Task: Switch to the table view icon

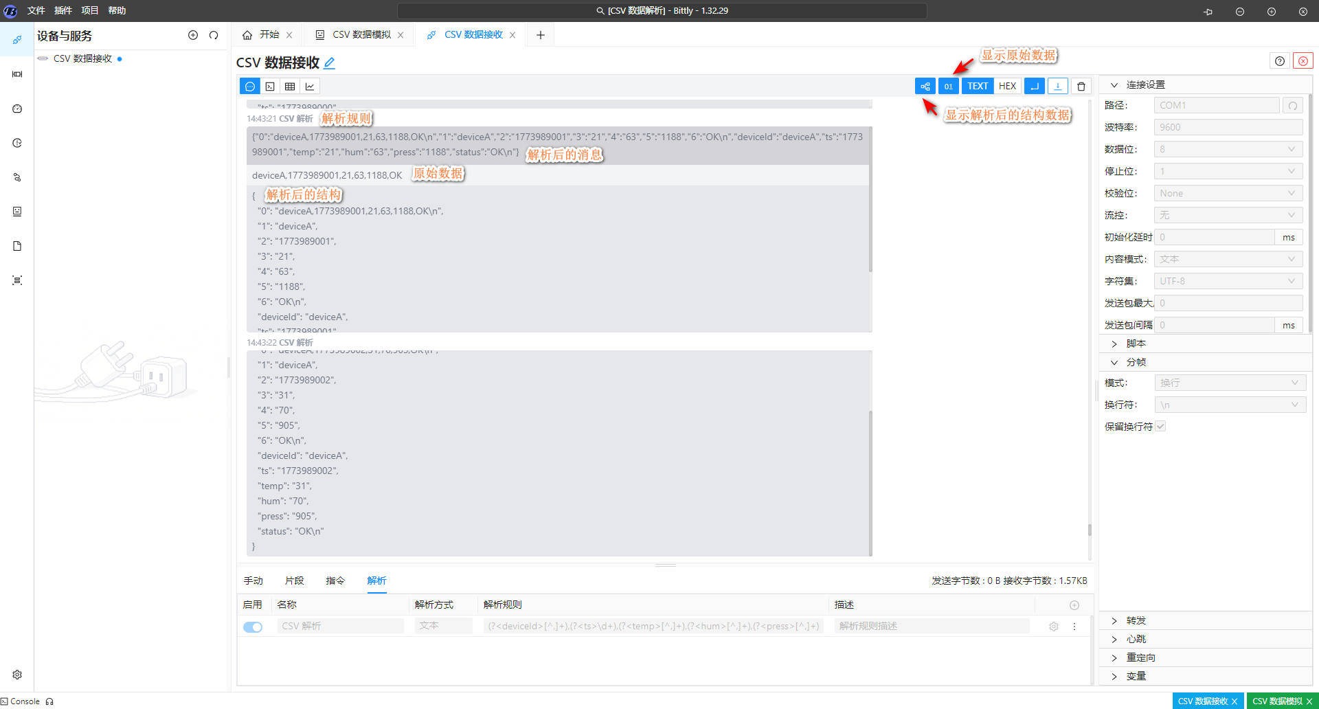Action: pos(290,87)
